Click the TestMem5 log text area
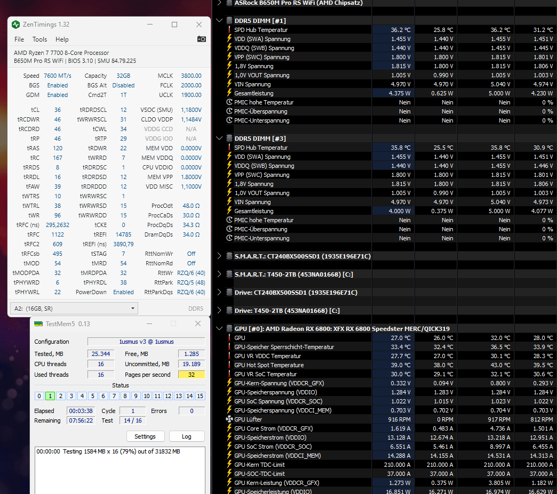Image resolution: width=557 pixels, height=494 pixels. 120,470
